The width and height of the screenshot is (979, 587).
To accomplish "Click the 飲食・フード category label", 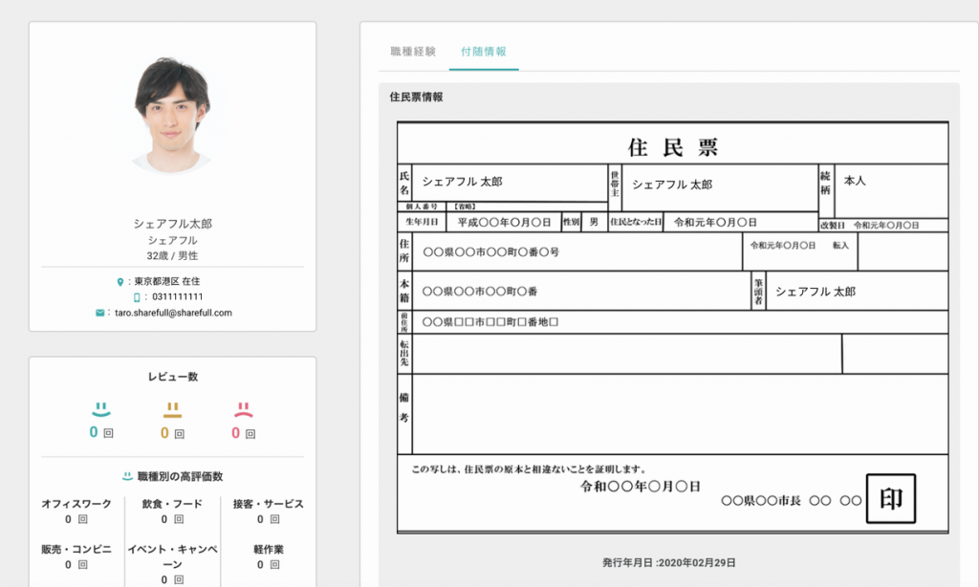I will coord(172,504).
